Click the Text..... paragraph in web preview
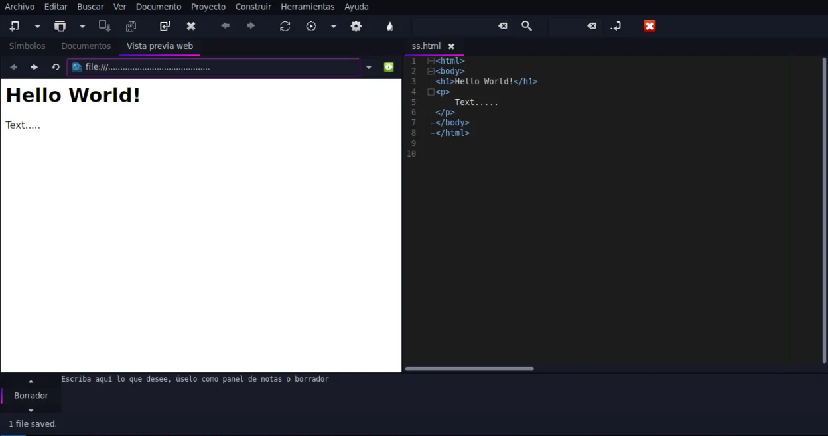The image size is (828, 436). point(23,125)
